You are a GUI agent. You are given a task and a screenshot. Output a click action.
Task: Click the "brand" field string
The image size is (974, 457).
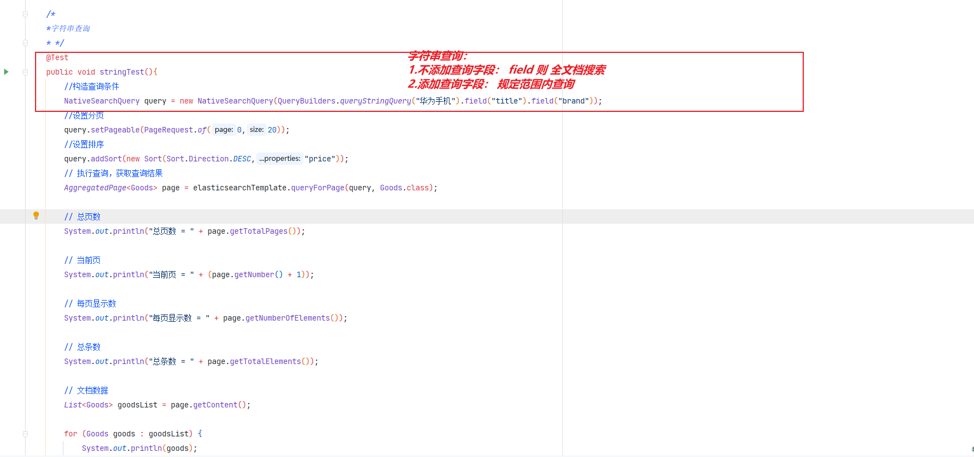coord(573,101)
